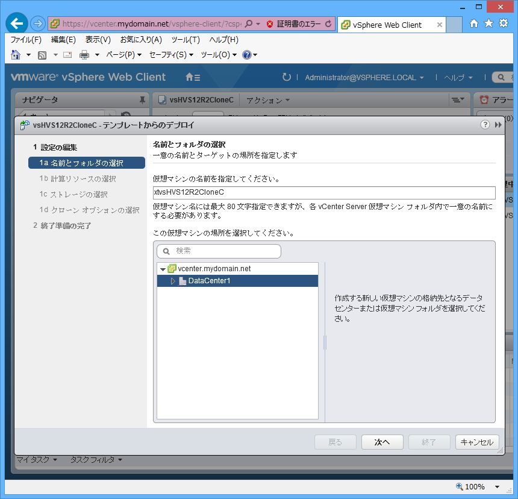The width and height of the screenshot is (518, 499).
Task: Close the vSphere Web Client tab
Action: (x=439, y=25)
